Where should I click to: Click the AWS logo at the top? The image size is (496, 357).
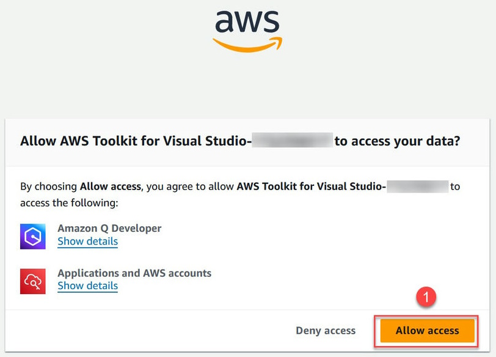(x=246, y=29)
